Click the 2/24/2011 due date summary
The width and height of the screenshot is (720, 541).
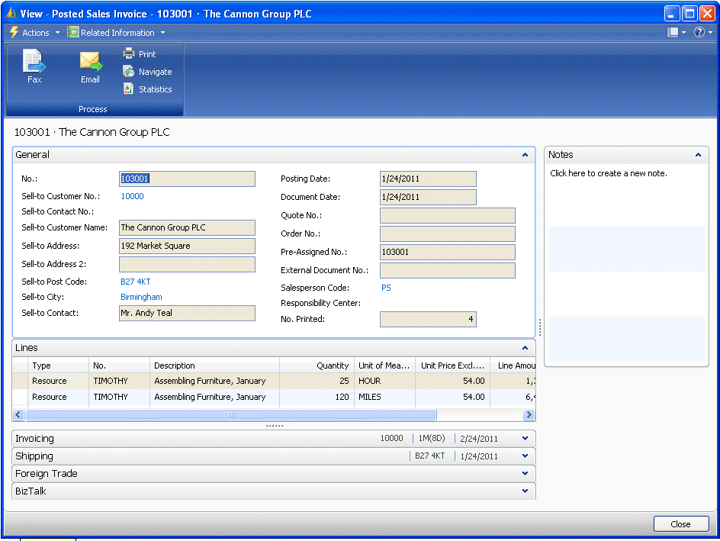coord(479,439)
